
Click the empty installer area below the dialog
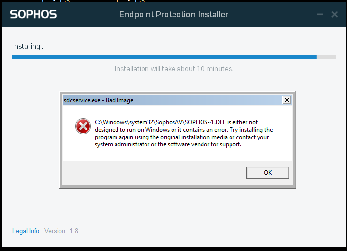click(x=173, y=207)
